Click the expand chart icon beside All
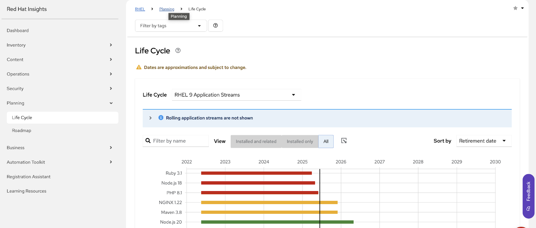 (x=344, y=141)
